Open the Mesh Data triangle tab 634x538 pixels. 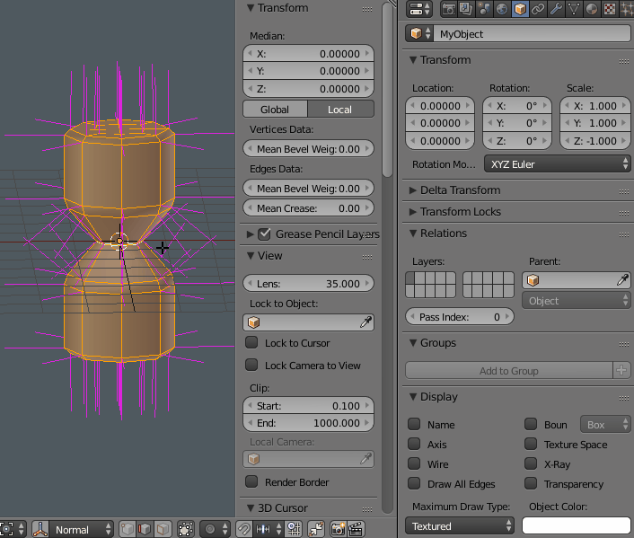[574, 9]
